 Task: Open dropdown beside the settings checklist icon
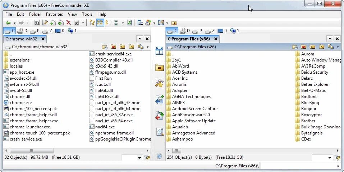[167, 23]
